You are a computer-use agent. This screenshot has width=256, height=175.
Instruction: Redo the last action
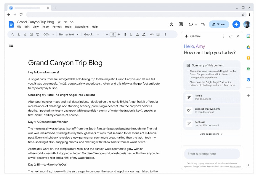click(x=25, y=35)
